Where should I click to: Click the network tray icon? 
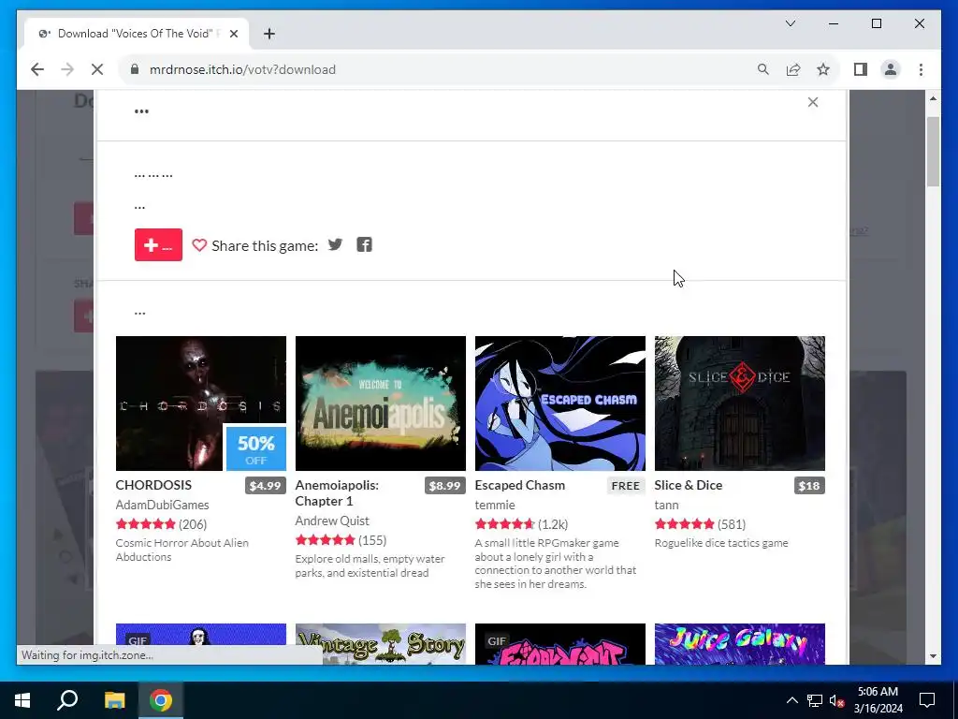(815, 700)
